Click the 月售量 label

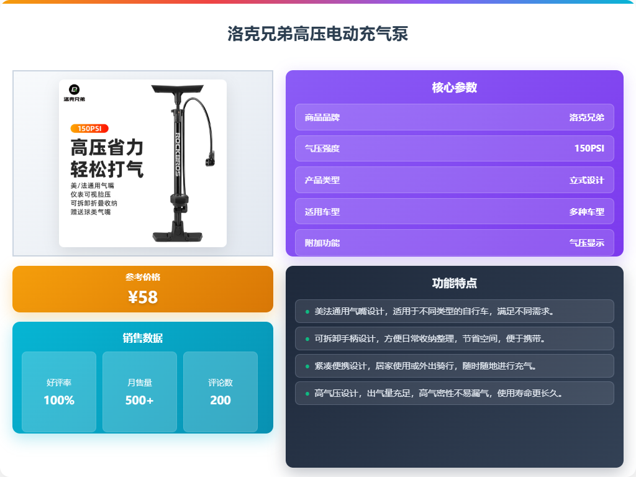pos(140,383)
